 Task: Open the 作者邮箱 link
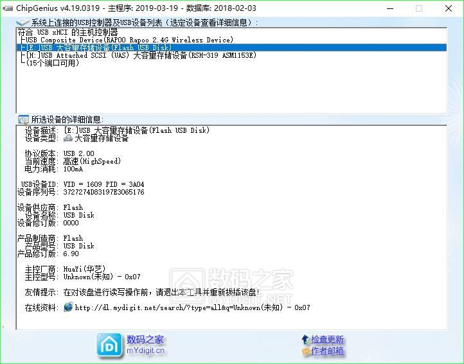(x=327, y=351)
